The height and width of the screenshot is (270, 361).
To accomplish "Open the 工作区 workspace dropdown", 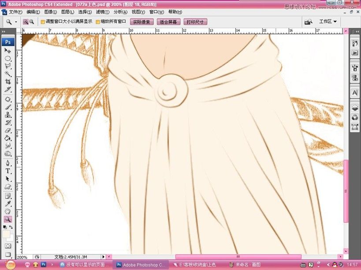I will coord(328,22).
